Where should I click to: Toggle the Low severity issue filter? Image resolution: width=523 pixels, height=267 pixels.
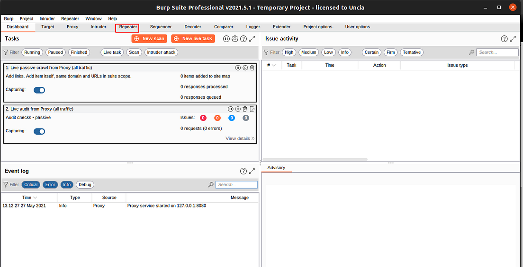[329, 52]
